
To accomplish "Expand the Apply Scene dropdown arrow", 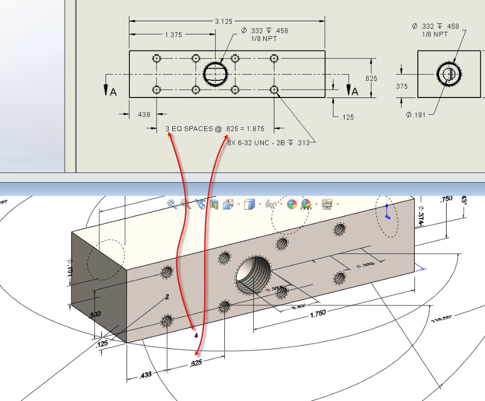I will [316, 204].
